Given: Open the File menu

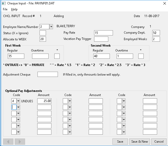Looking at the screenshot, I should point(5,9).
